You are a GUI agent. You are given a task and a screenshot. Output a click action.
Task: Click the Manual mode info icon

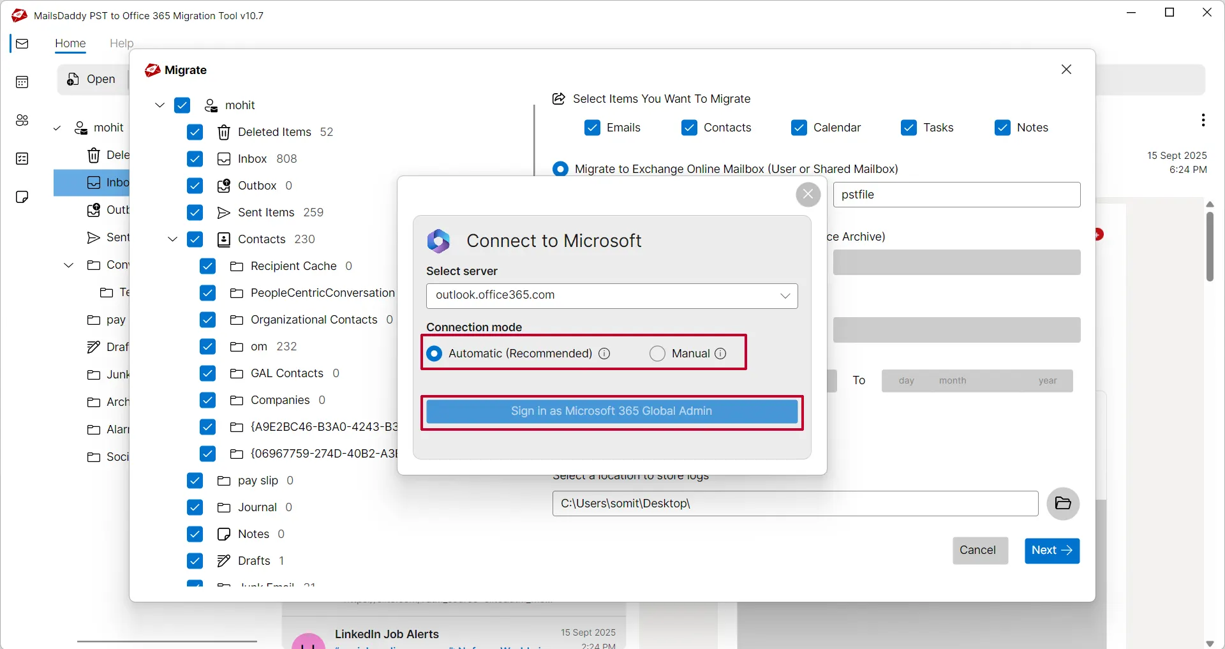pyautogui.click(x=720, y=354)
